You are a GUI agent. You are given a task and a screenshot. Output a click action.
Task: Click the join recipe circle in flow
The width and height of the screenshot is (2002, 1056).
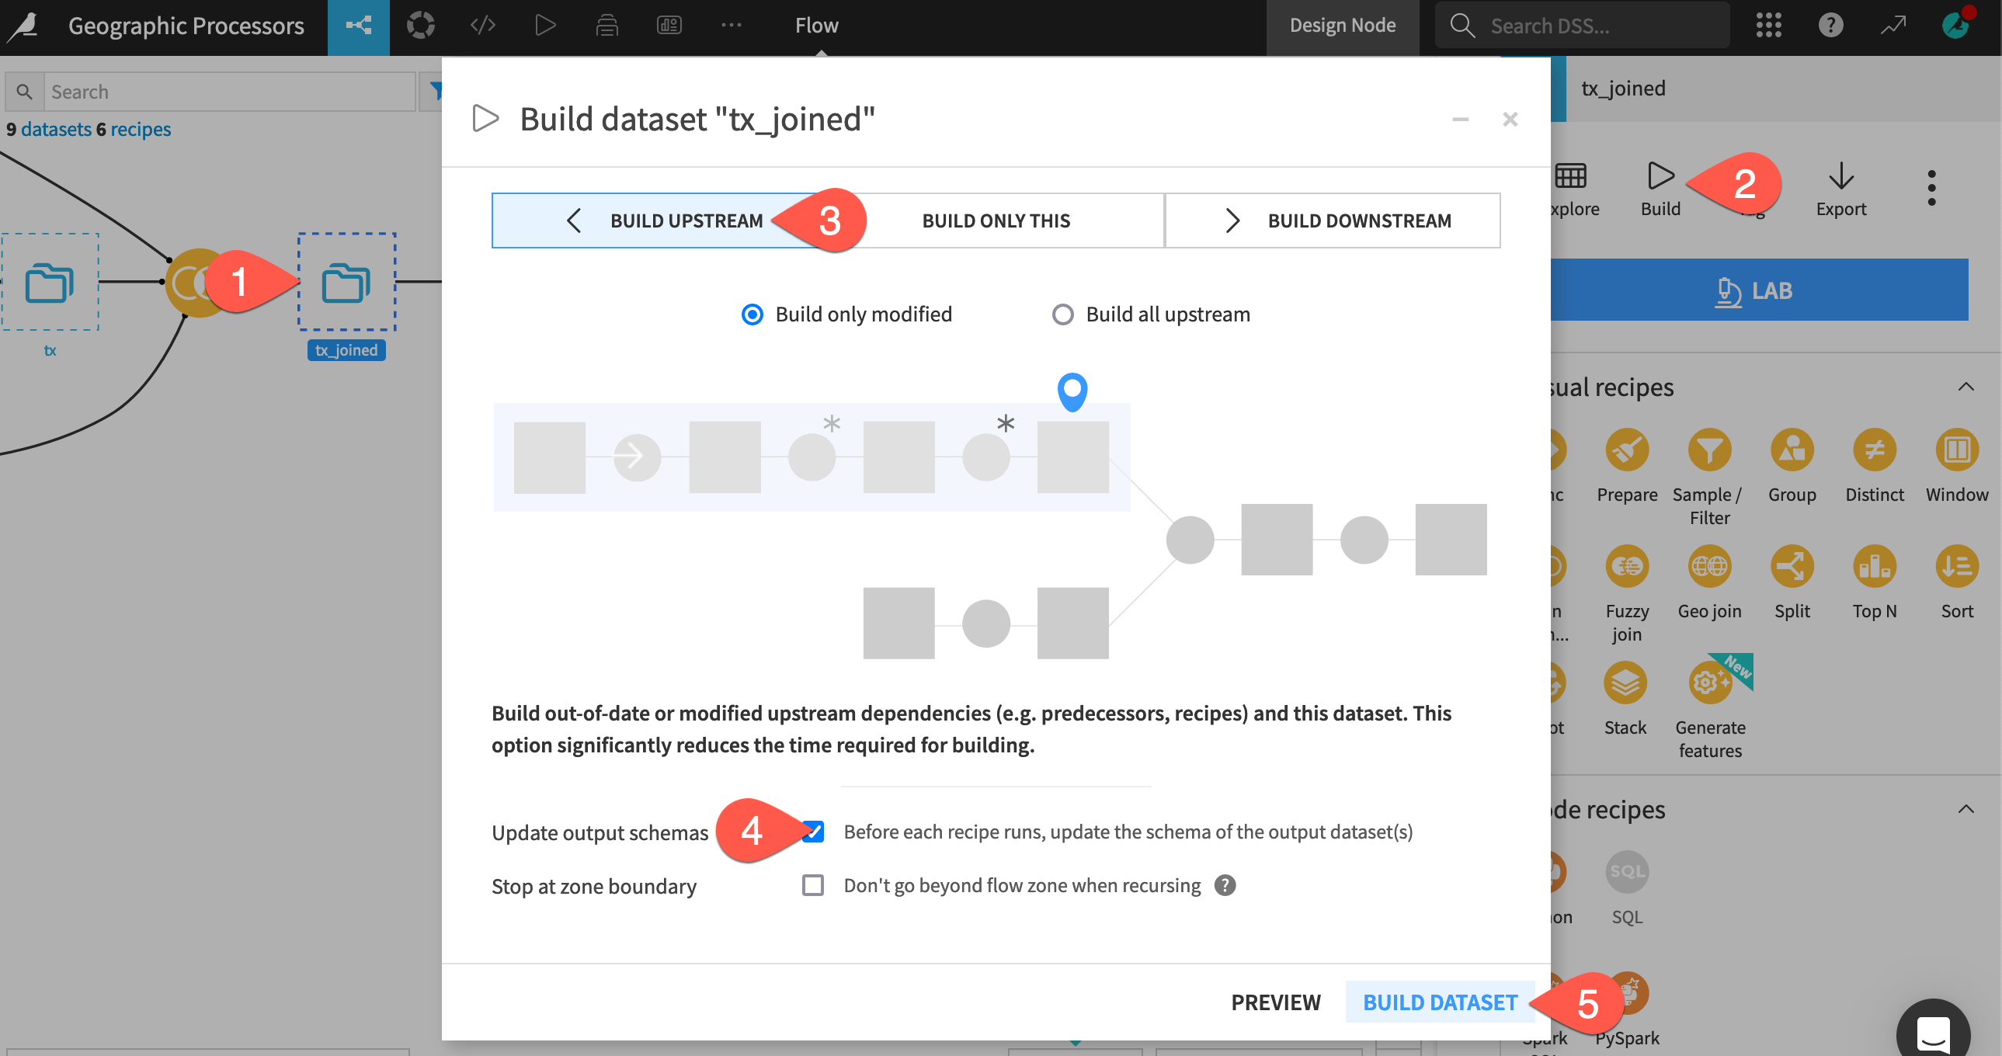coord(189,283)
